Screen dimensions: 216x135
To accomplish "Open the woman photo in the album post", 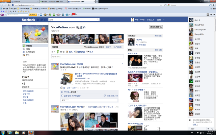I will click(72, 122).
